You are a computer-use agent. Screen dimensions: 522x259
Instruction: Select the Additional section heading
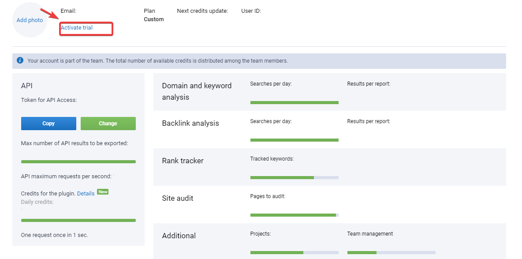tap(179, 236)
